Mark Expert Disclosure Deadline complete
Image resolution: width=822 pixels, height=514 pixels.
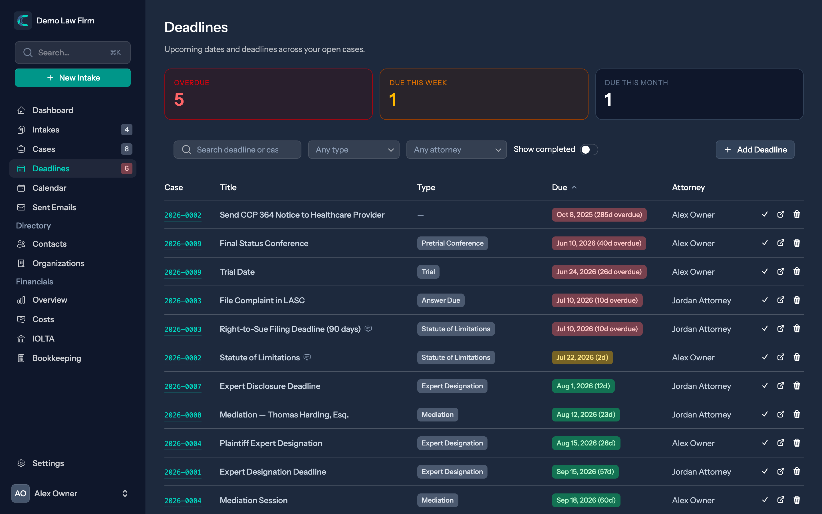(x=765, y=386)
